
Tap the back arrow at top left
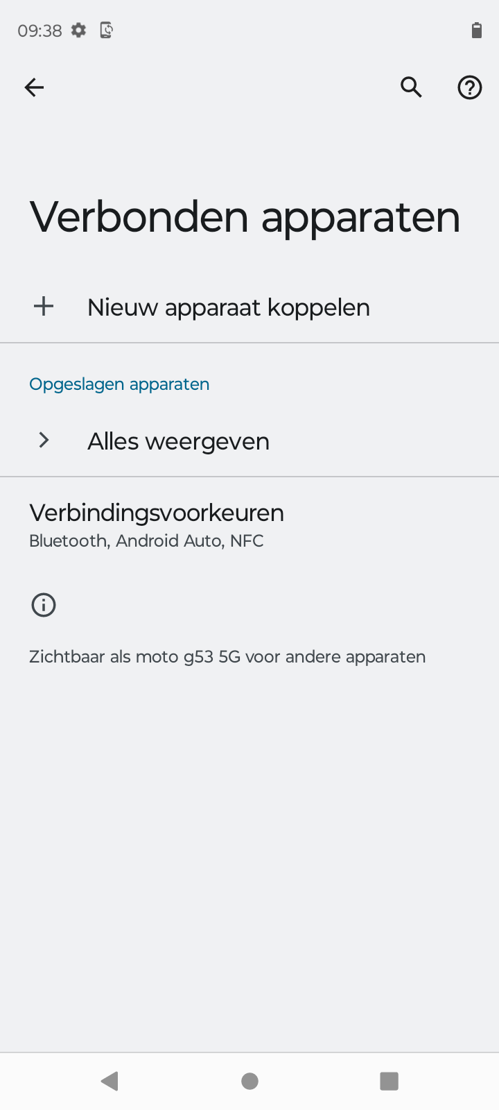coord(34,87)
